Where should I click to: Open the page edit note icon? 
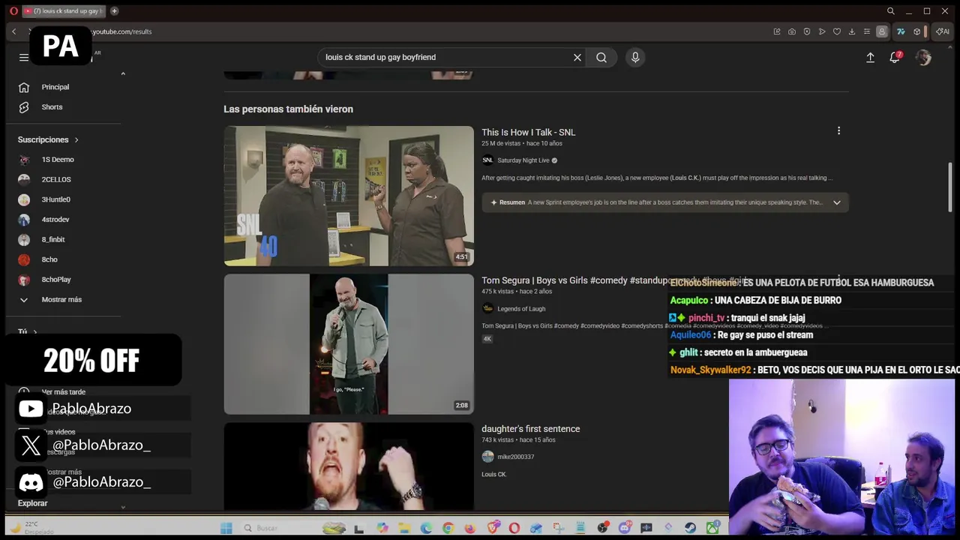point(777,31)
